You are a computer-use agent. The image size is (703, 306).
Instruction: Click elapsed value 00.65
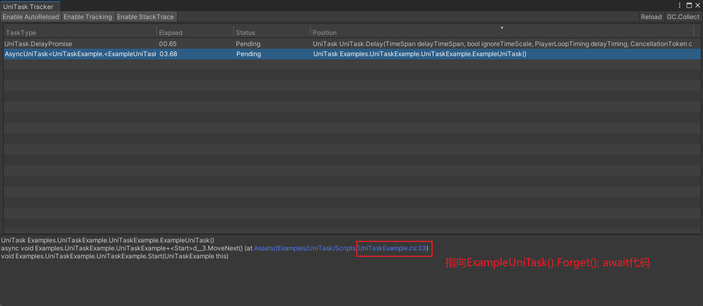[168, 44]
